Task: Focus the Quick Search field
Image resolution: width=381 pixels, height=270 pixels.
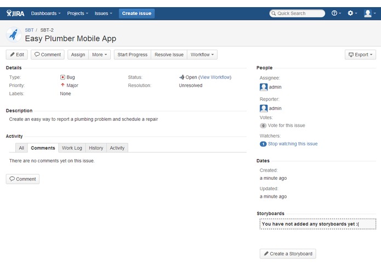Action: [x=297, y=13]
